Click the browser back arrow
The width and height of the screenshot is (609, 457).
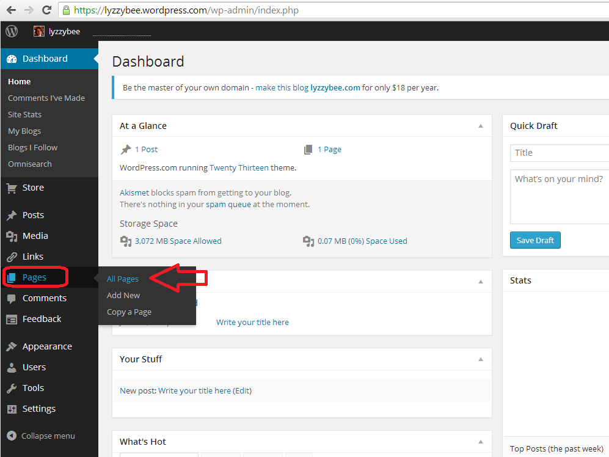click(x=11, y=10)
